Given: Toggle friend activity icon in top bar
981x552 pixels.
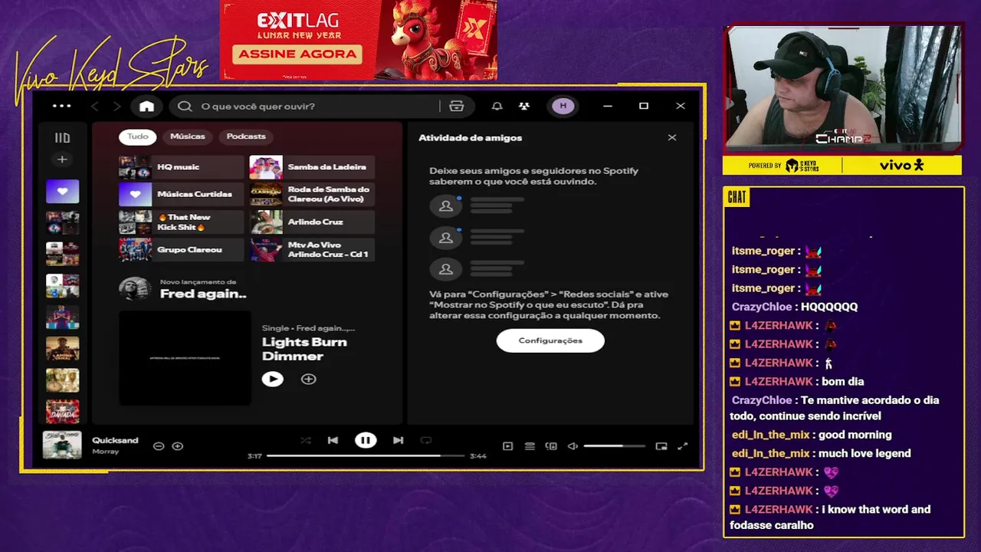Looking at the screenshot, I should [x=524, y=107].
